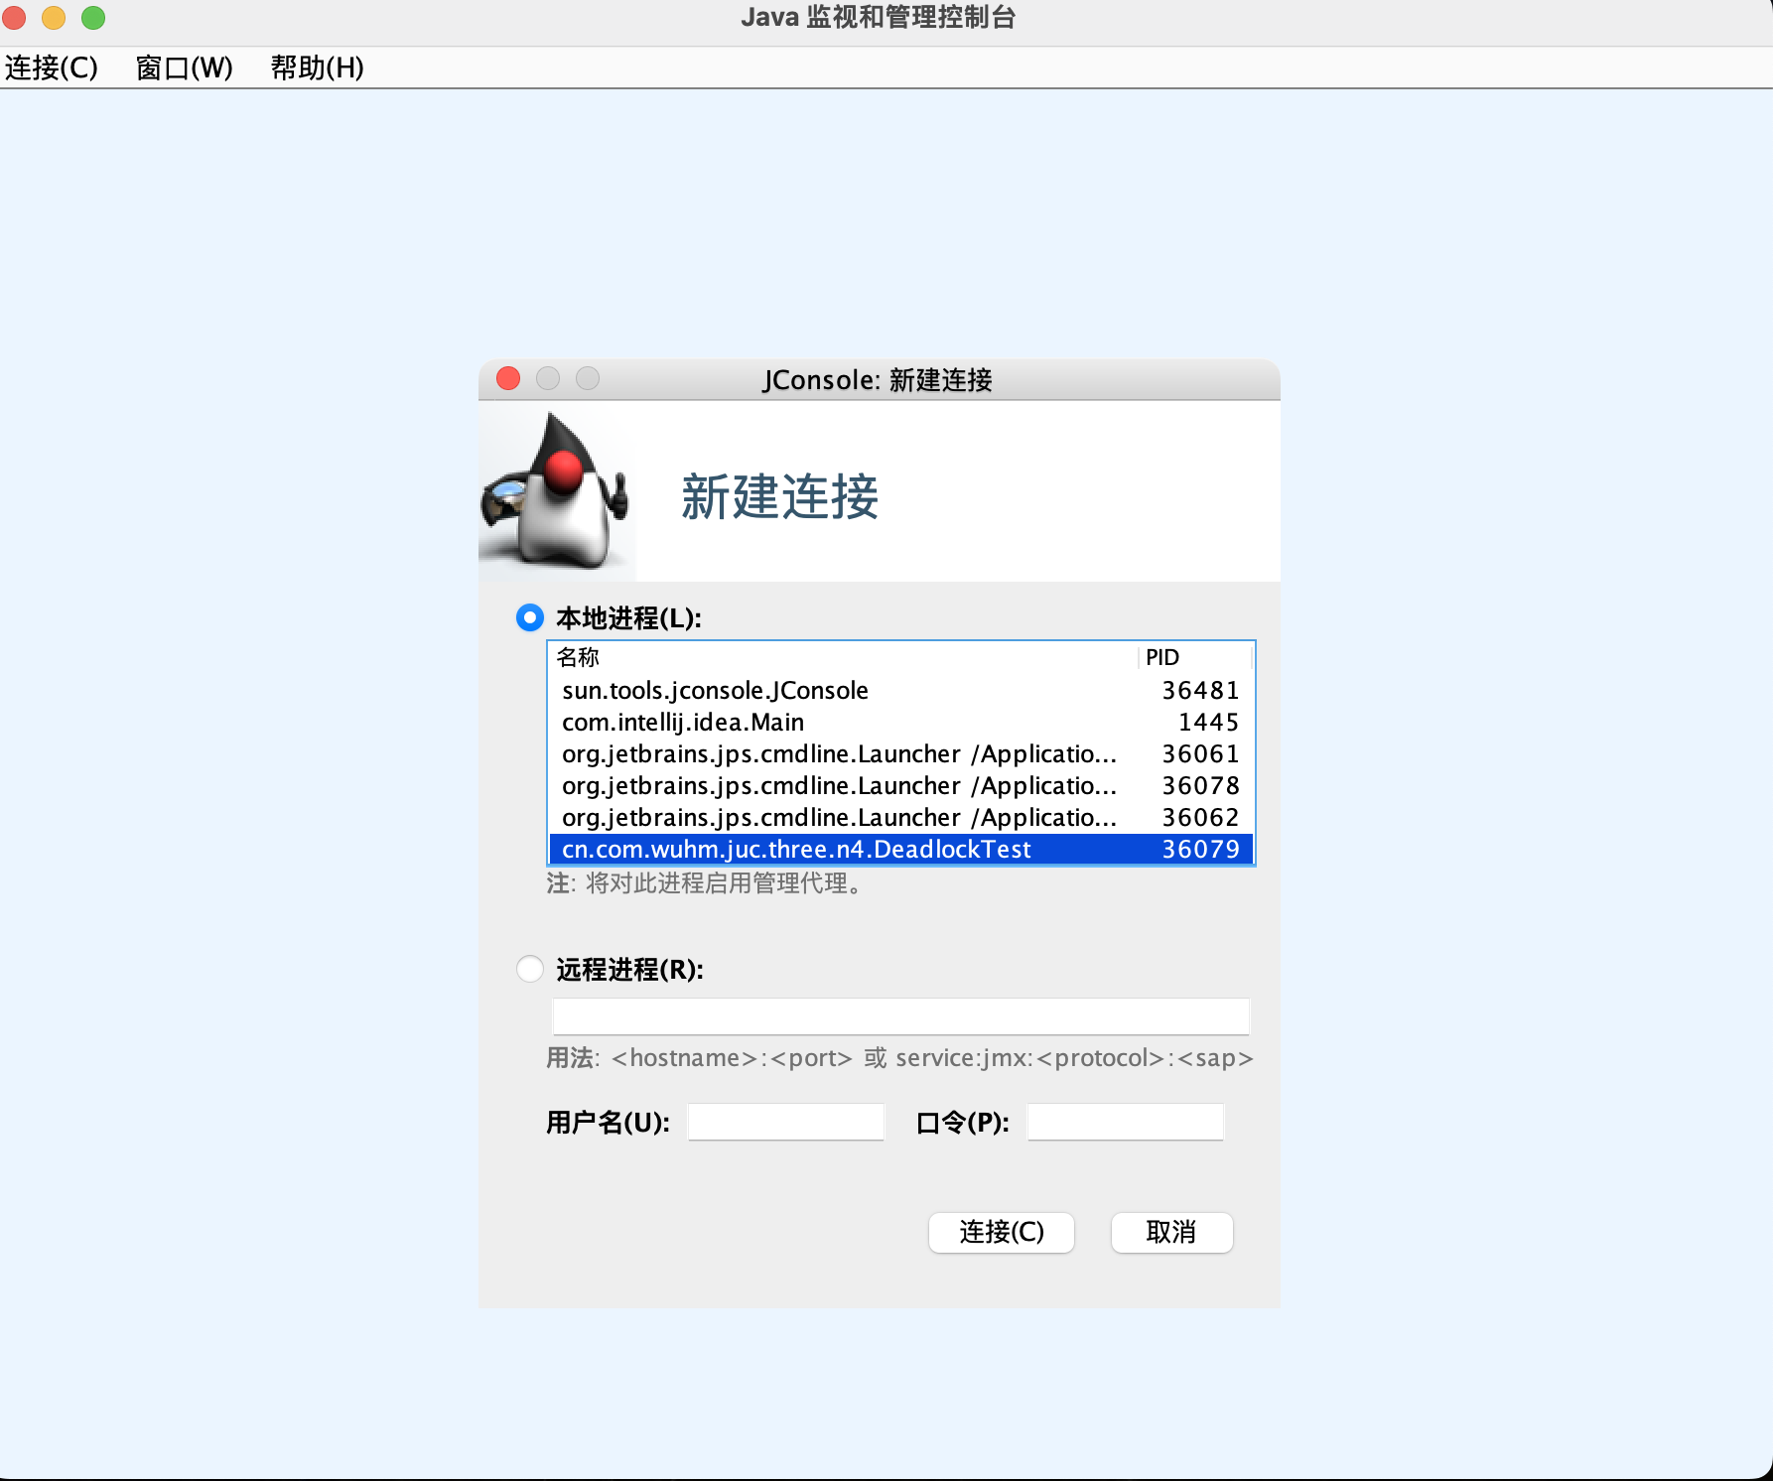Click the 取消 cancel button
The width and height of the screenshot is (1773, 1481).
click(1172, 1232)
